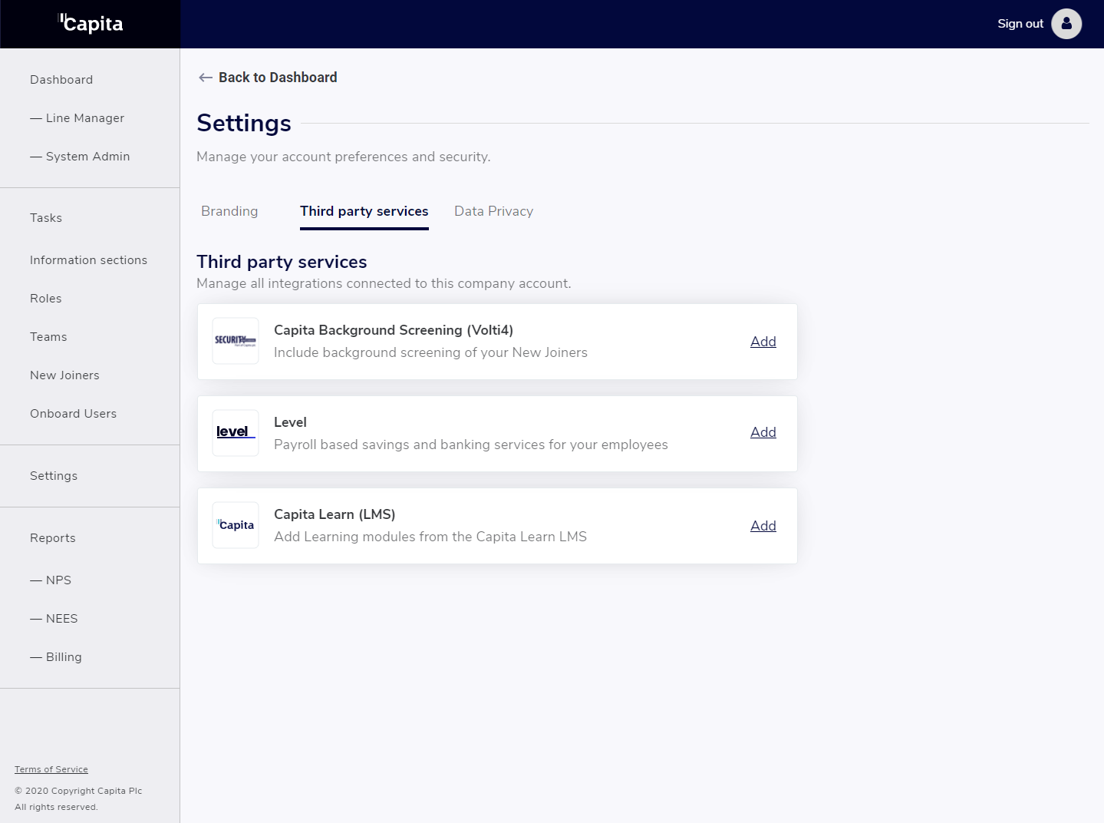Viewport: 1104px width, 823px height.
Task: Open Billing in the sidebar
Action: coord(64,657)
